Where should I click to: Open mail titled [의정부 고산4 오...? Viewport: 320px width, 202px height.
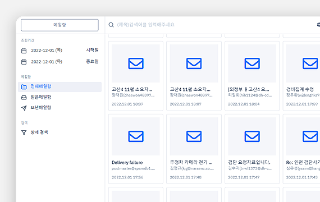(252, 76)
